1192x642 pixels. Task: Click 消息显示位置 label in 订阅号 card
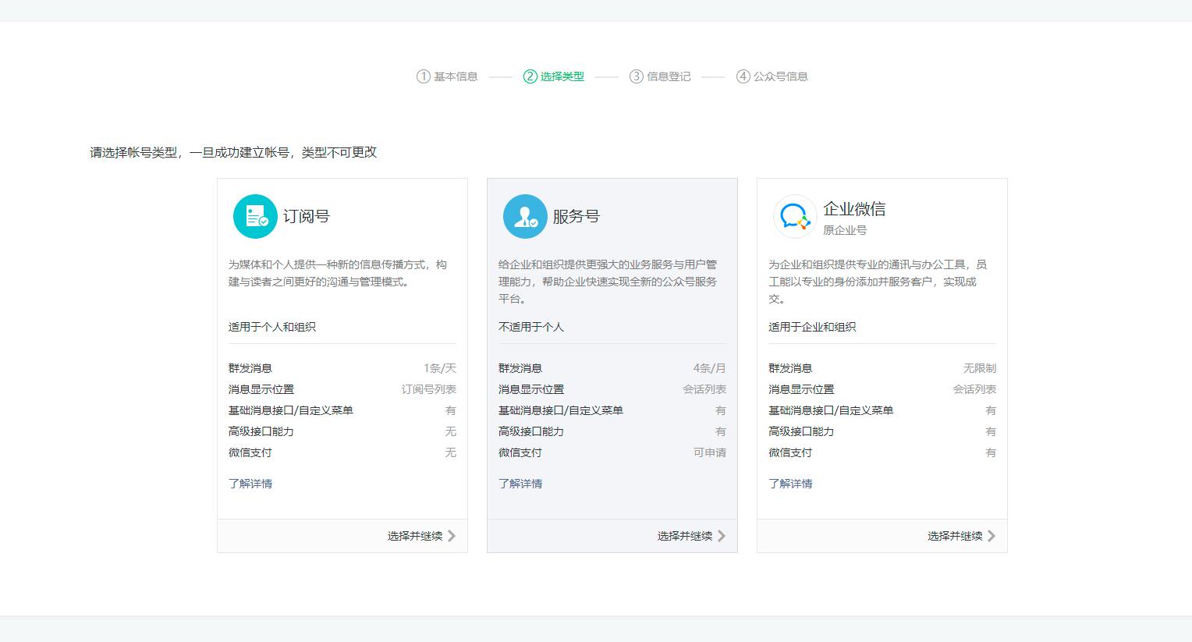tap(261, 389)
